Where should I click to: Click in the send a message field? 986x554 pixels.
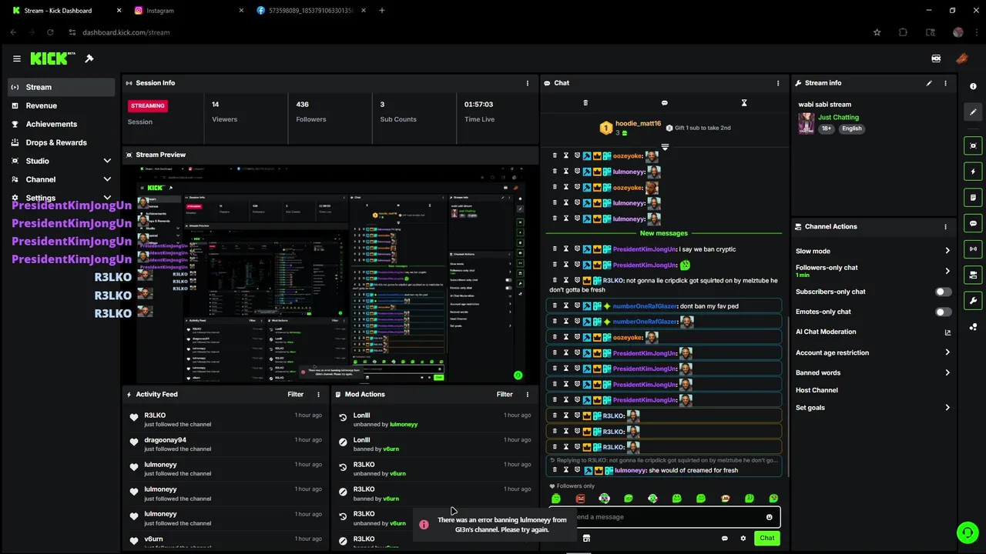664,517
